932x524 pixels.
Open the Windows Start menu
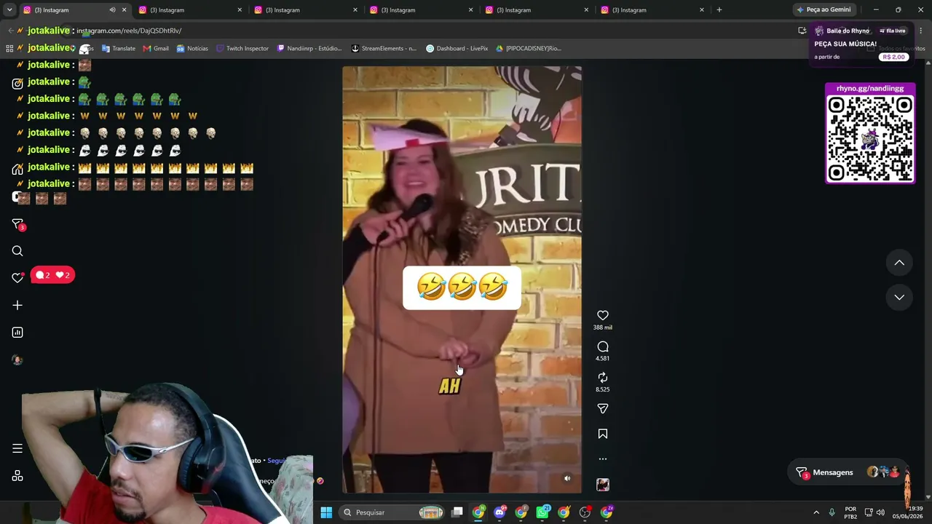click(326, 512)
